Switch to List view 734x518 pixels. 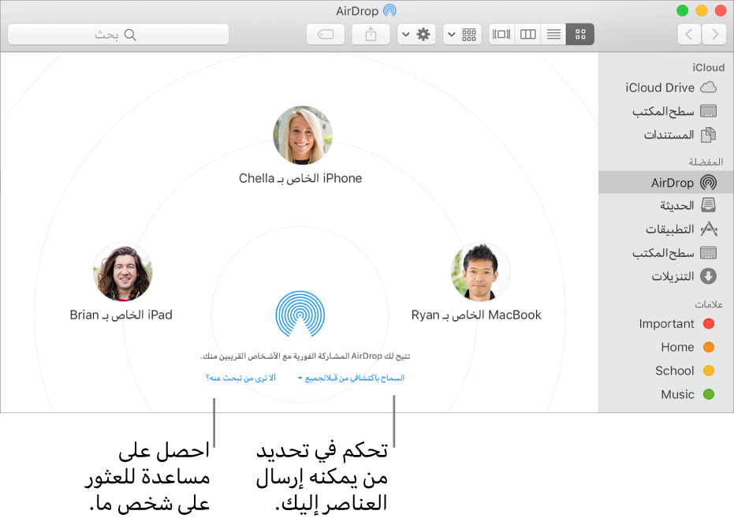click(553, 34)
